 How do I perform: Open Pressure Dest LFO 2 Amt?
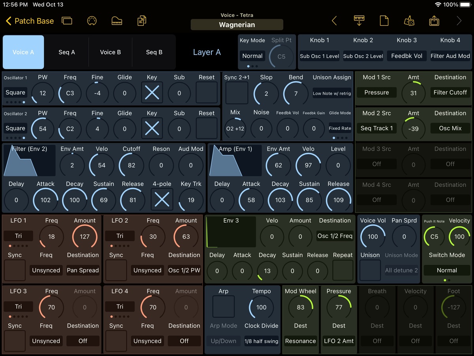[339, 341]
